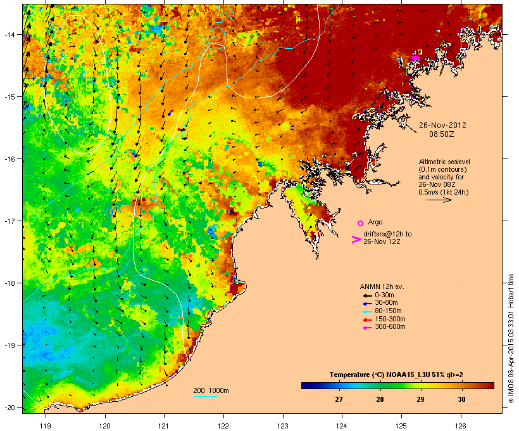Click the IMOS copyright timestamp text

[x=511, y=338]
